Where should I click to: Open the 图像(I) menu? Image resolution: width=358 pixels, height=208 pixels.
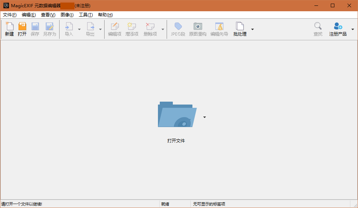point(67,15)
